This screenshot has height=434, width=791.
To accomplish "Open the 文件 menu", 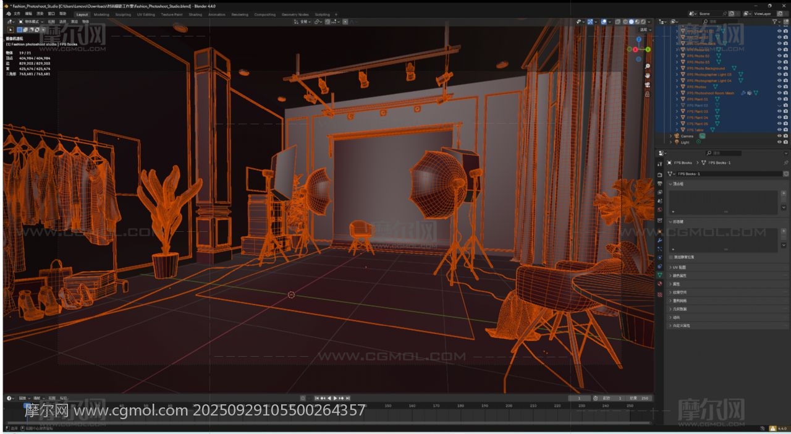I will [17, 14].
